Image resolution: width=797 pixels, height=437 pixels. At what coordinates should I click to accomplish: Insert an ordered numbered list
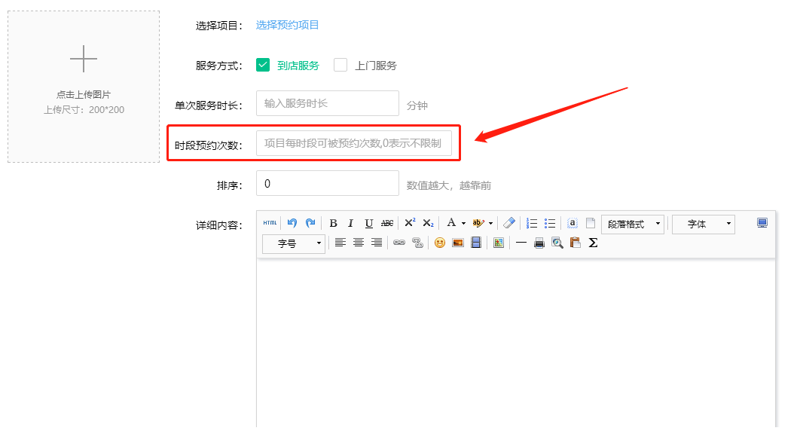point(532,223)
